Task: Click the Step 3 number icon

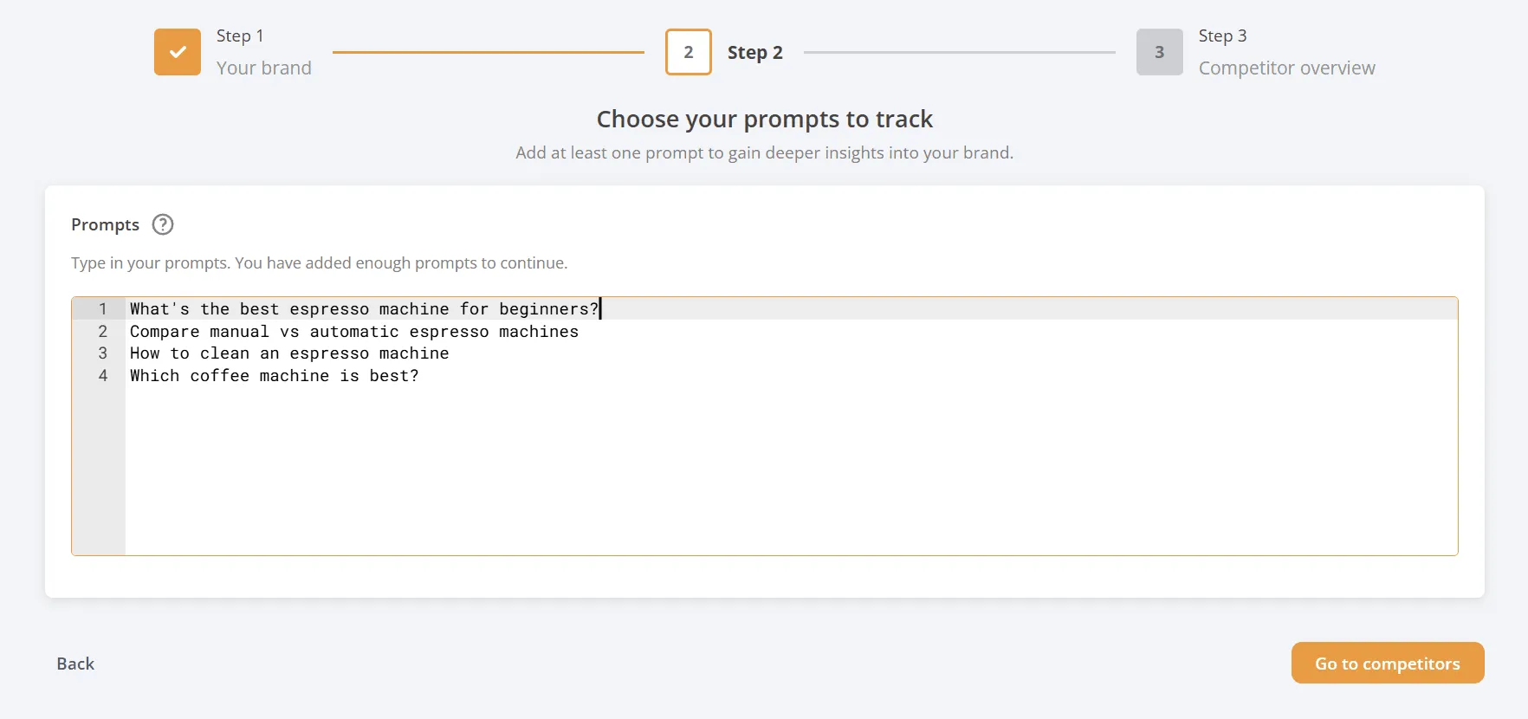Action: click(1159, 52)
